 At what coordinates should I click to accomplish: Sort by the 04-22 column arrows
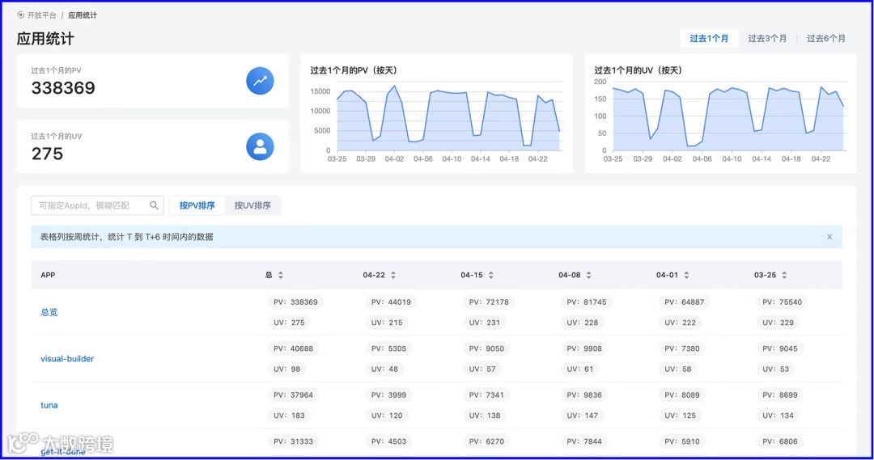pos(393,275)
